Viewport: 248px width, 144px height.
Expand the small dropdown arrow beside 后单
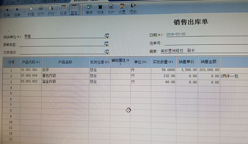click(x=24, y=12)
